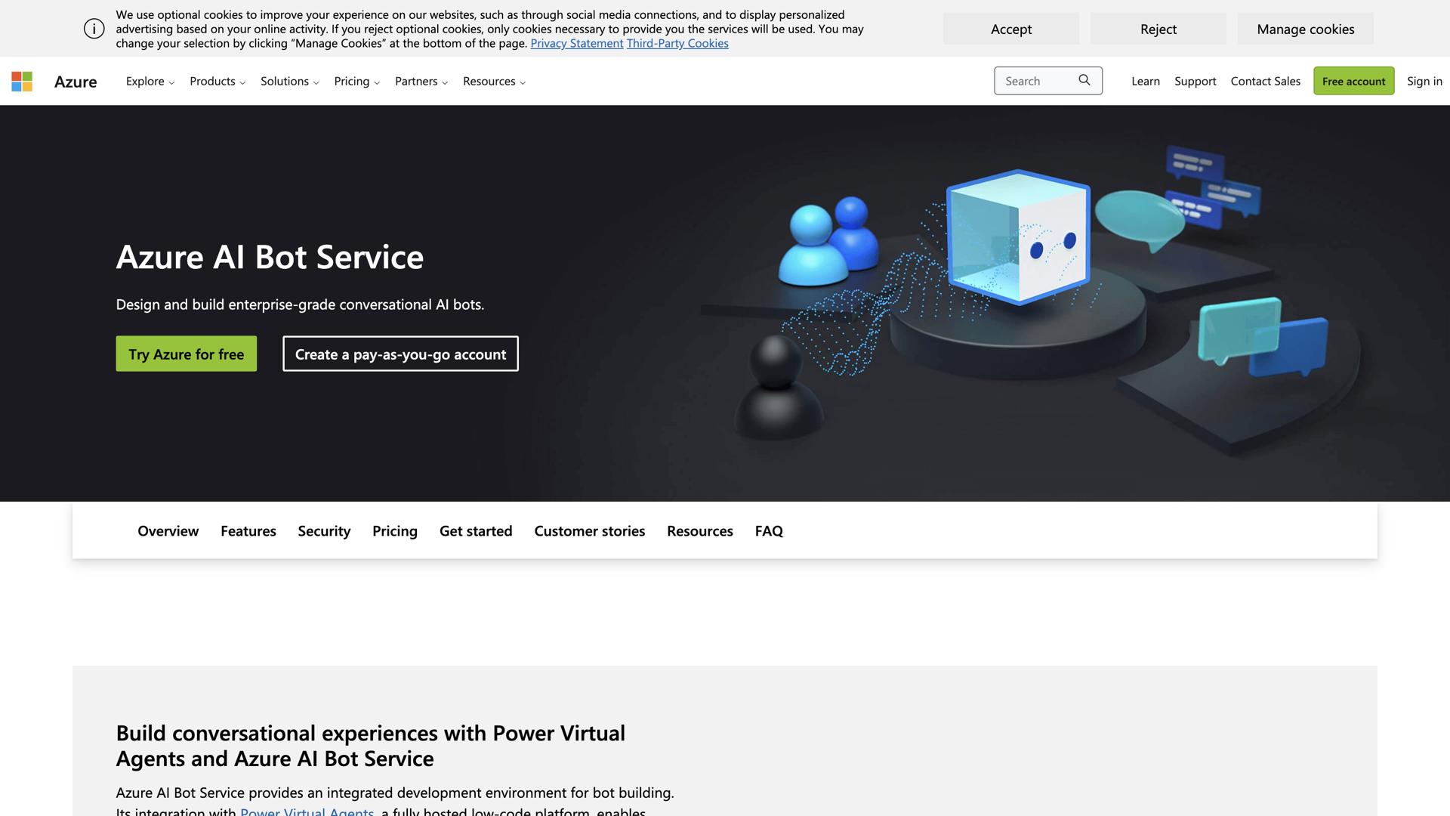Image resolution: width=1450 pixels, height=816 pixels.
Task: Select the Customer stories tab
Action: coord(589,531)
